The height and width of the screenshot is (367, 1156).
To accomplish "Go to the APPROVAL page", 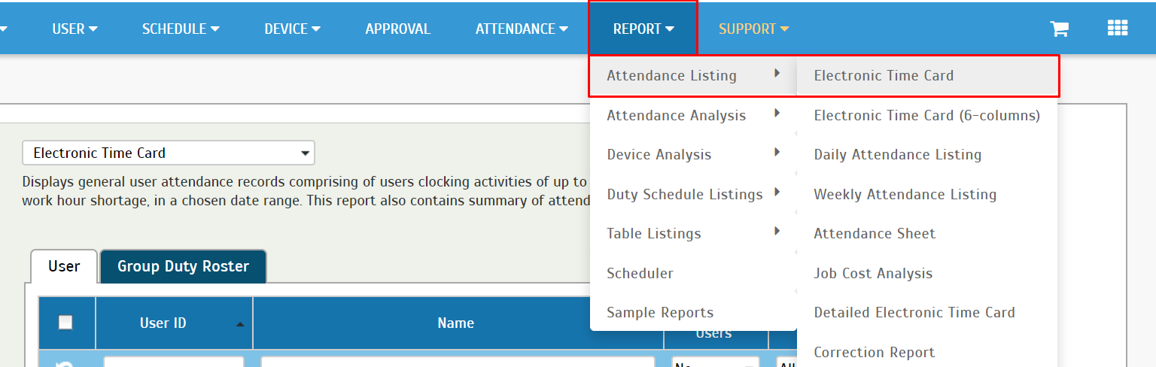I will click(x=397, y=29).
